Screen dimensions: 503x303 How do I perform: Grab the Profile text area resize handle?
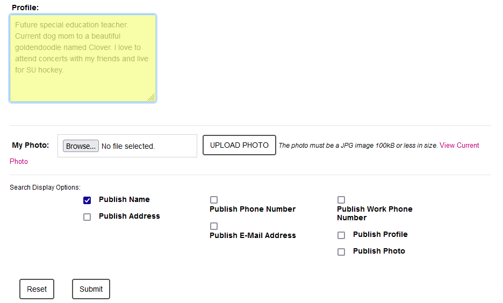[x=151, y=97]
